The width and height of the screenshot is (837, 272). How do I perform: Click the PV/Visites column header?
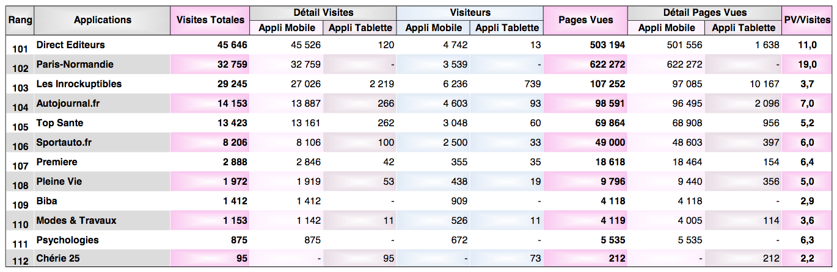pyautogui.click(x=806, y=20)
